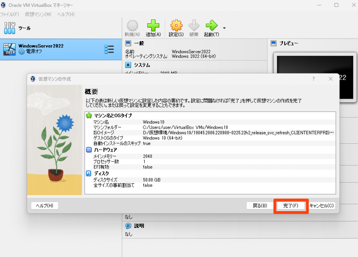Select the マシン名 Windows10 row
Viewport: 358px width, 257px height.
pyautogui.click(x=210, y=122)
